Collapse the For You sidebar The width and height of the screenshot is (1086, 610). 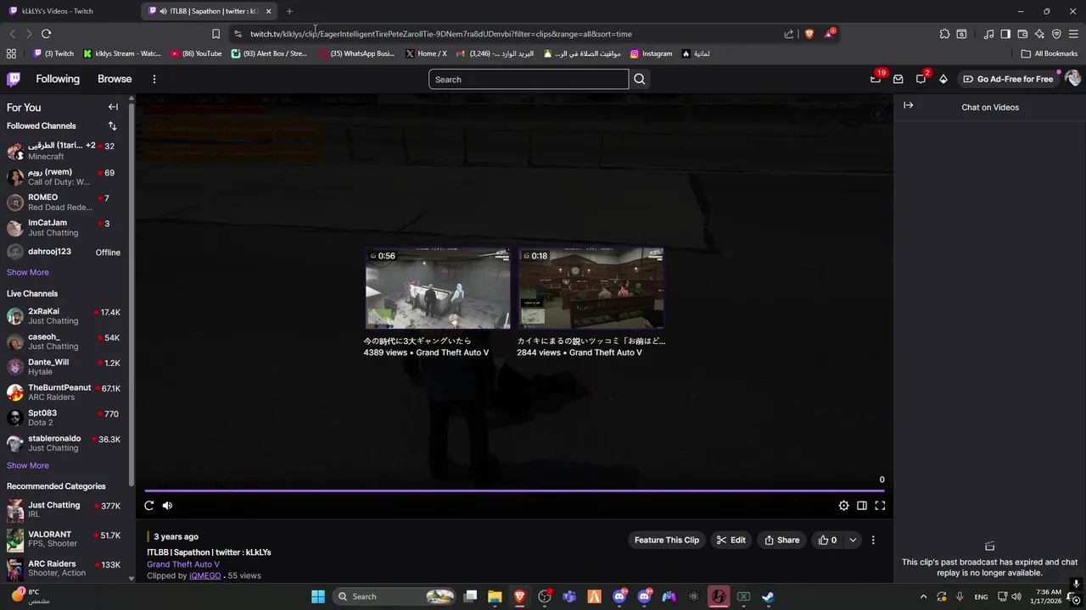113,107
